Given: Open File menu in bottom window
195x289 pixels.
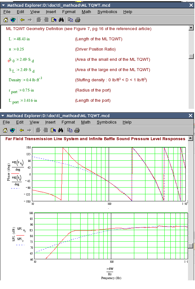Looking at the screenshot, I should coord(6,122).
